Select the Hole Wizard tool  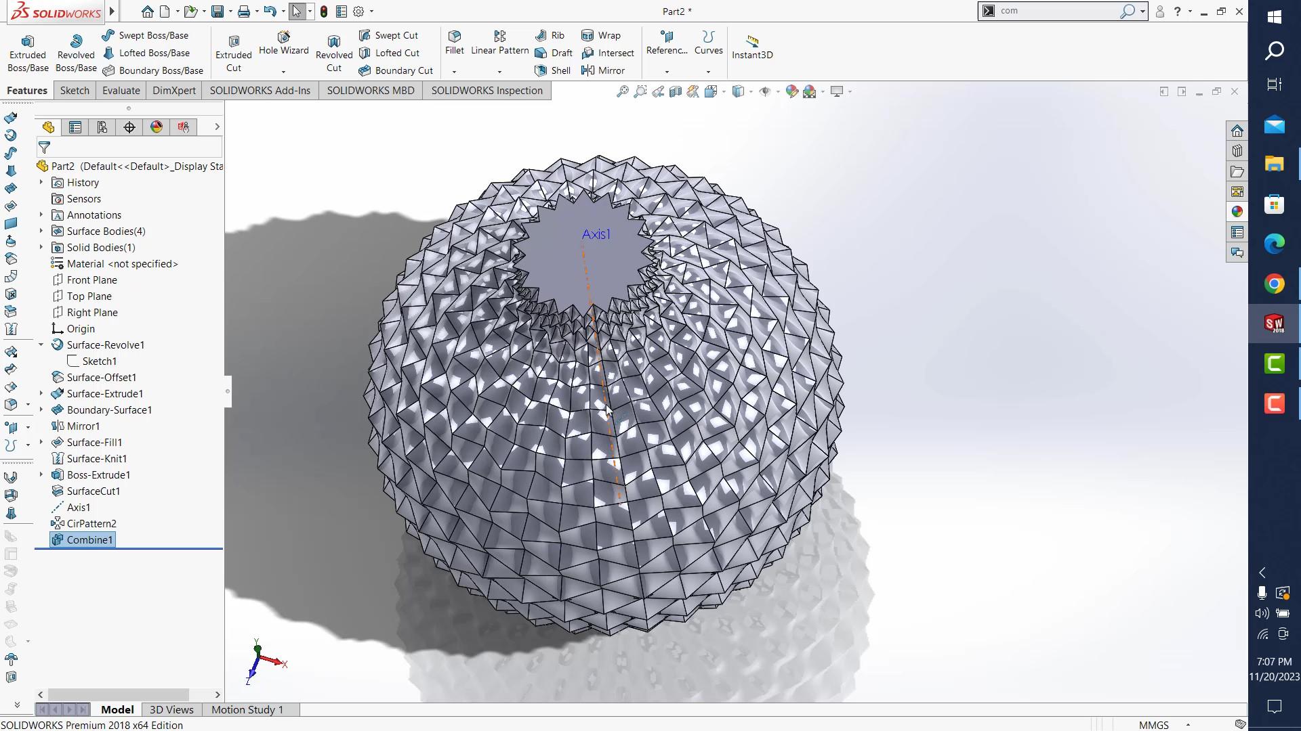[x=283, y=37]
